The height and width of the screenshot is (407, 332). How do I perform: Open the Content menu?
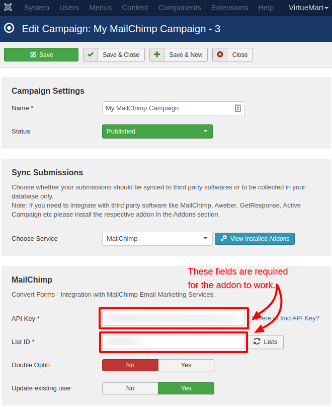135,8
